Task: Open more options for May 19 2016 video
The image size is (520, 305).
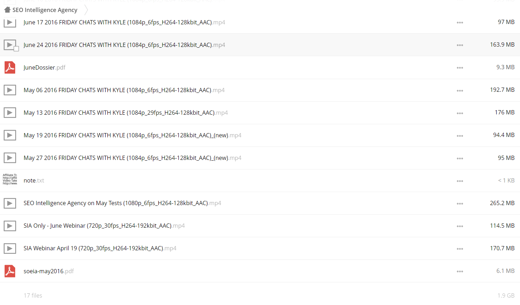Action: point(460,136)
